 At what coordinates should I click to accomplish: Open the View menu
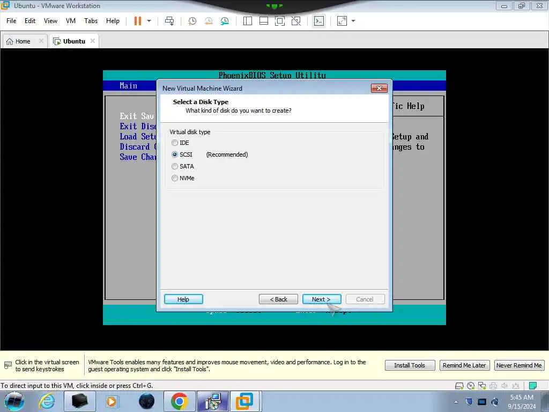(50, 21)
